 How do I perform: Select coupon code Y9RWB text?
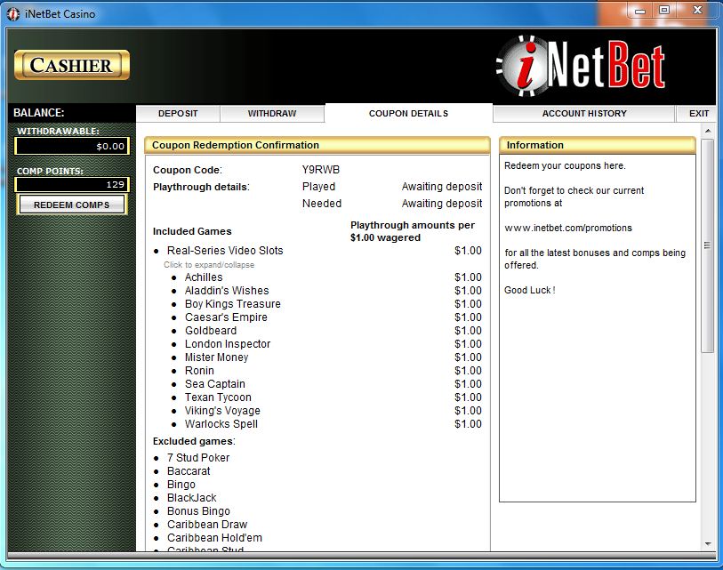click(x=321, y=170)
